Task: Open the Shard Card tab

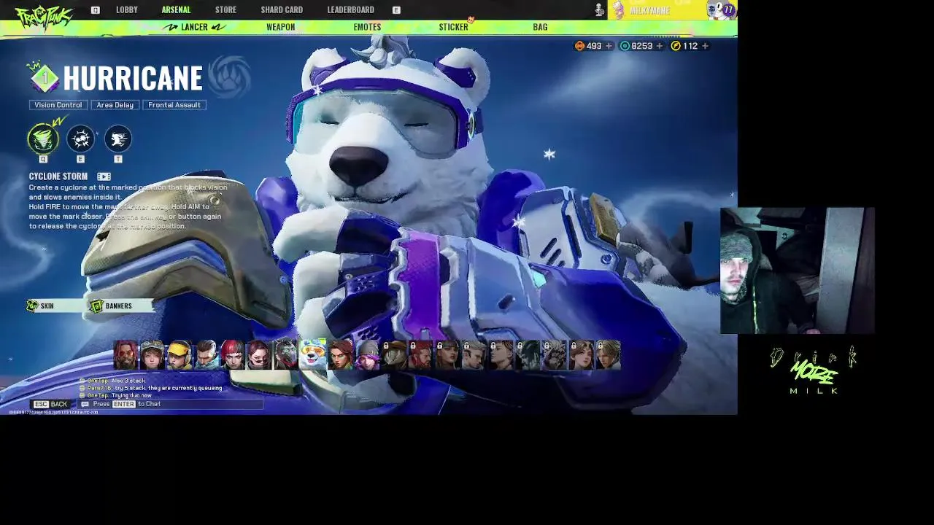Action: click(282, 9)
